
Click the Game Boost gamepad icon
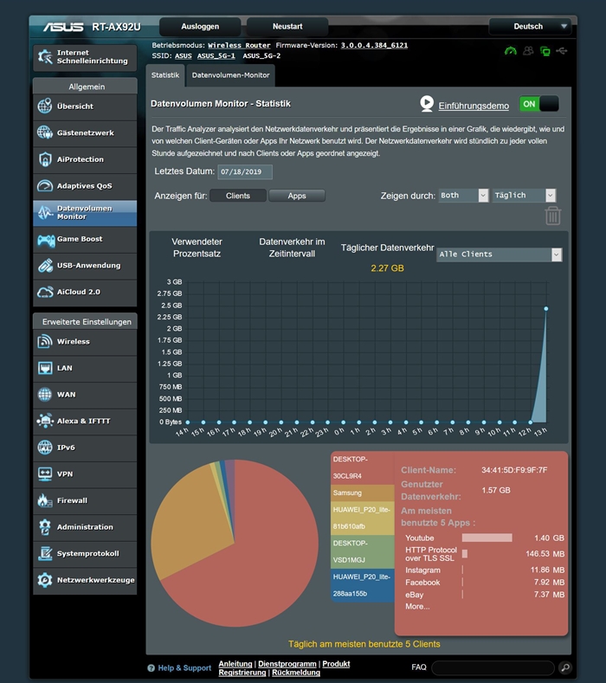[46, 240]
